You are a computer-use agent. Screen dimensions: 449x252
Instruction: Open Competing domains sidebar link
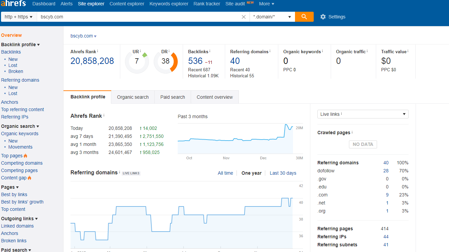click(22, 163)
